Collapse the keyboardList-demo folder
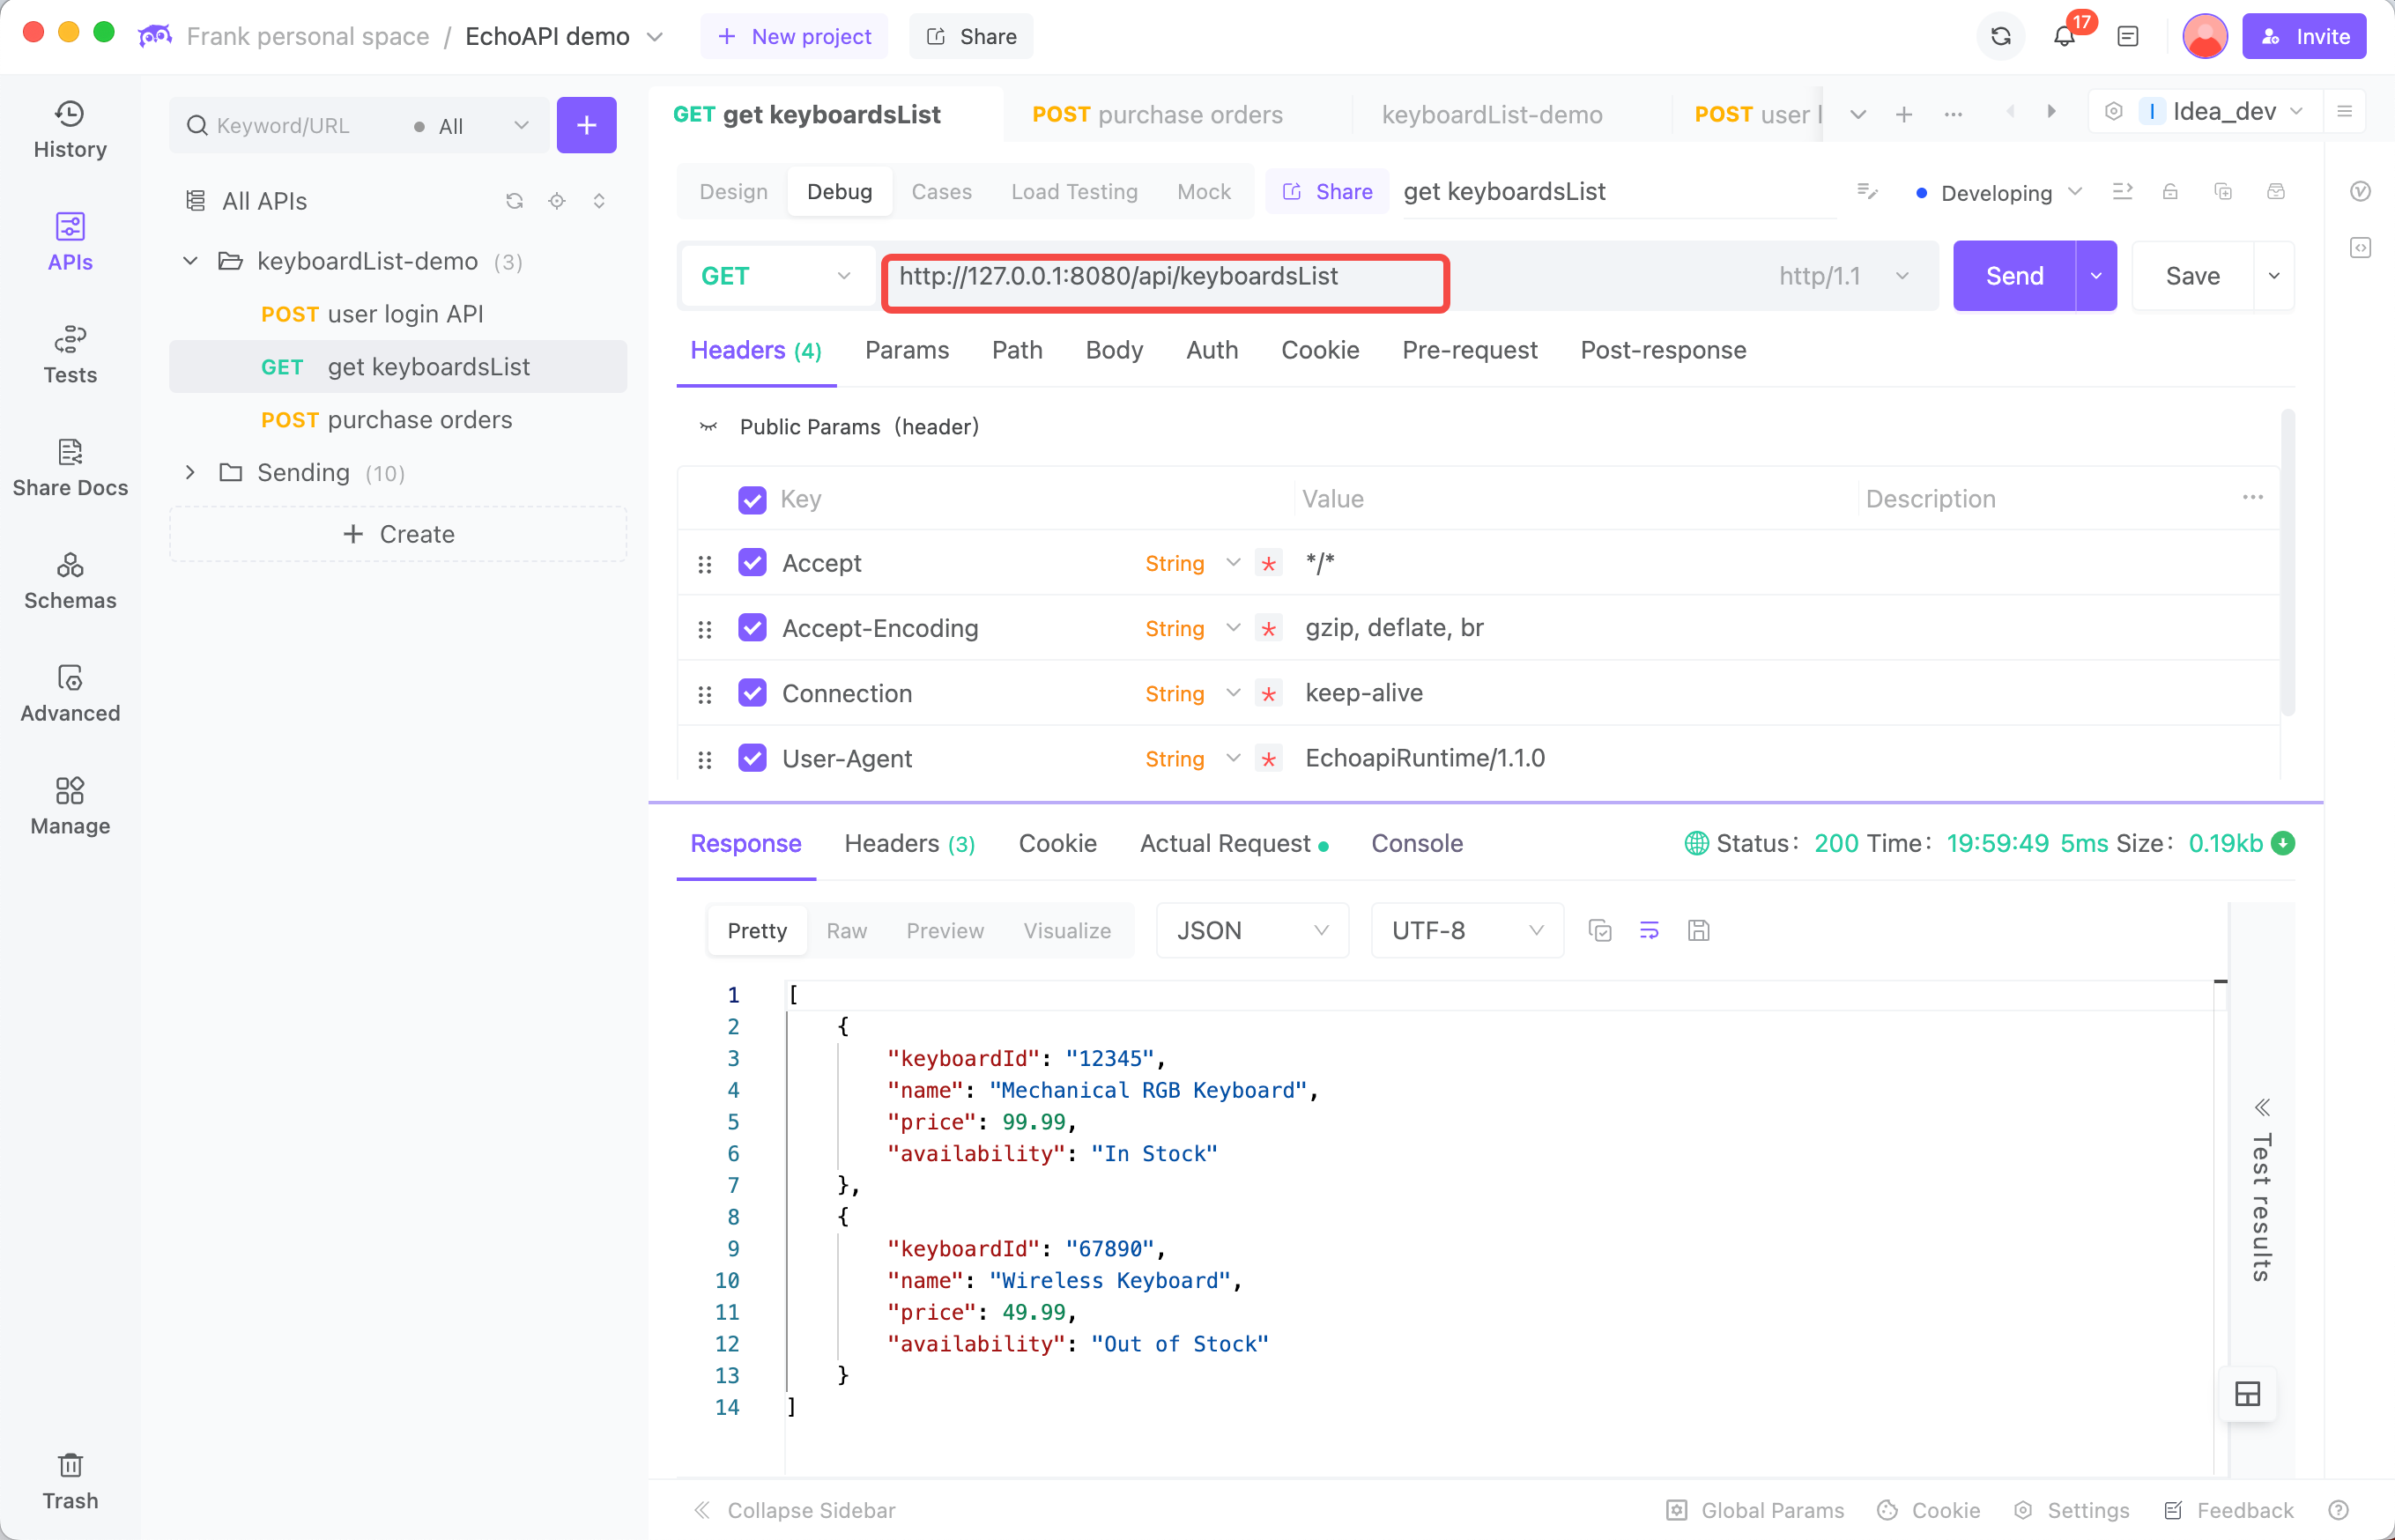Screen dimensions: 2395x1540 coord(190,261)
